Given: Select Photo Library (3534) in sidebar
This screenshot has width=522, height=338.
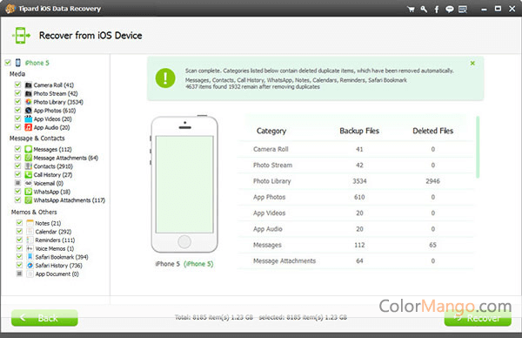Looking at the screenshot, I should [58, 102].
